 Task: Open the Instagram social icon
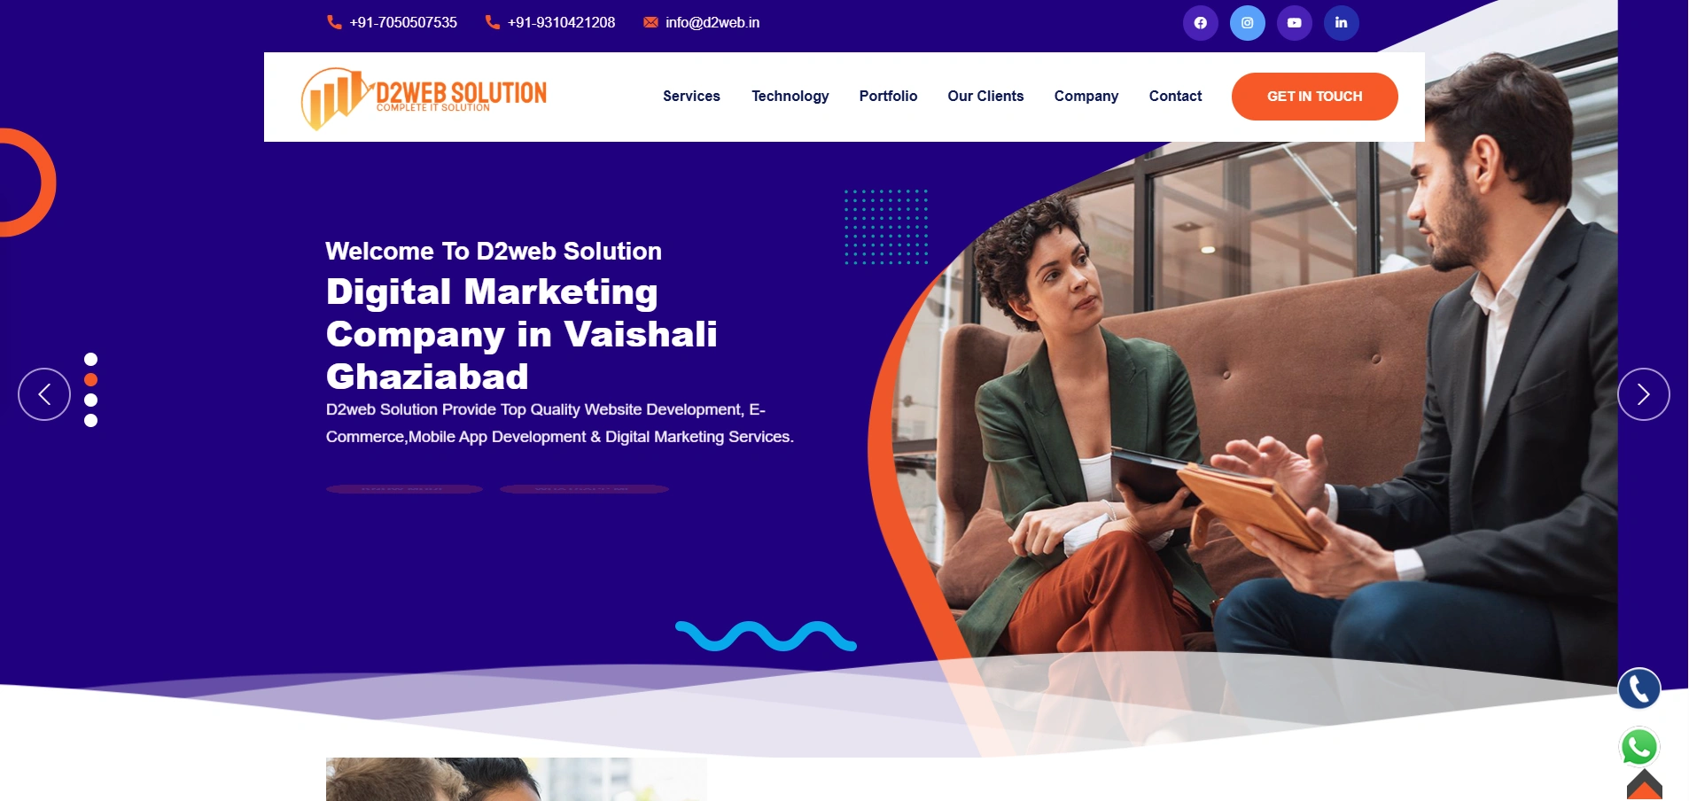tap(1247, 23)
